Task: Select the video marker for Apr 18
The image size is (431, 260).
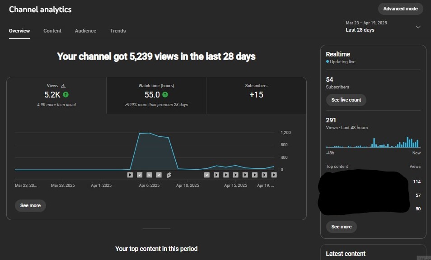Action: coord(264,175)
